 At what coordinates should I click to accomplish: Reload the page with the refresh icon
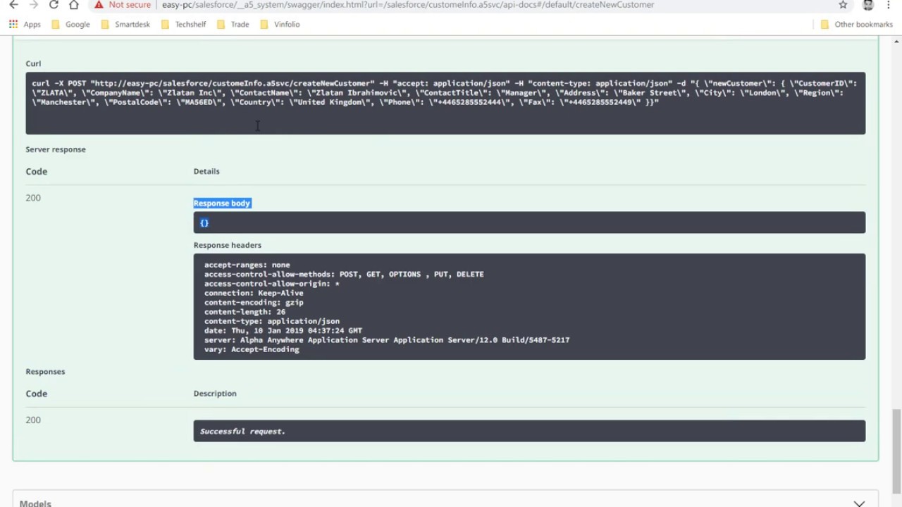pyautogui.click(x=54, y=5)
